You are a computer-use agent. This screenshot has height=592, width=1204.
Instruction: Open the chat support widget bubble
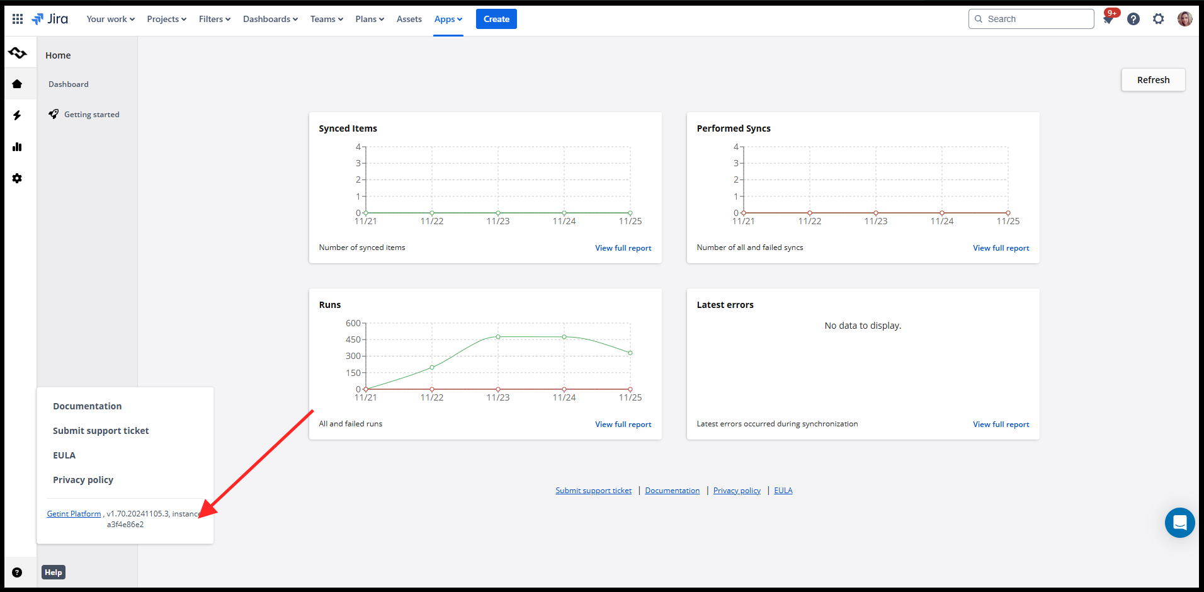pyautogui.click(x=1179, y=523)
